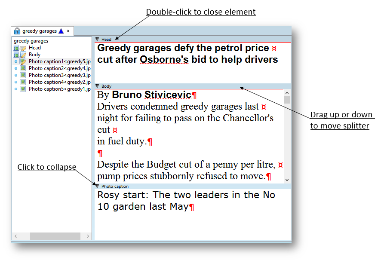Screen dimensions: 381x260
Task: Click the caption text '10 garden last May'
Action: pyautogui.click(x=143, y=207)
